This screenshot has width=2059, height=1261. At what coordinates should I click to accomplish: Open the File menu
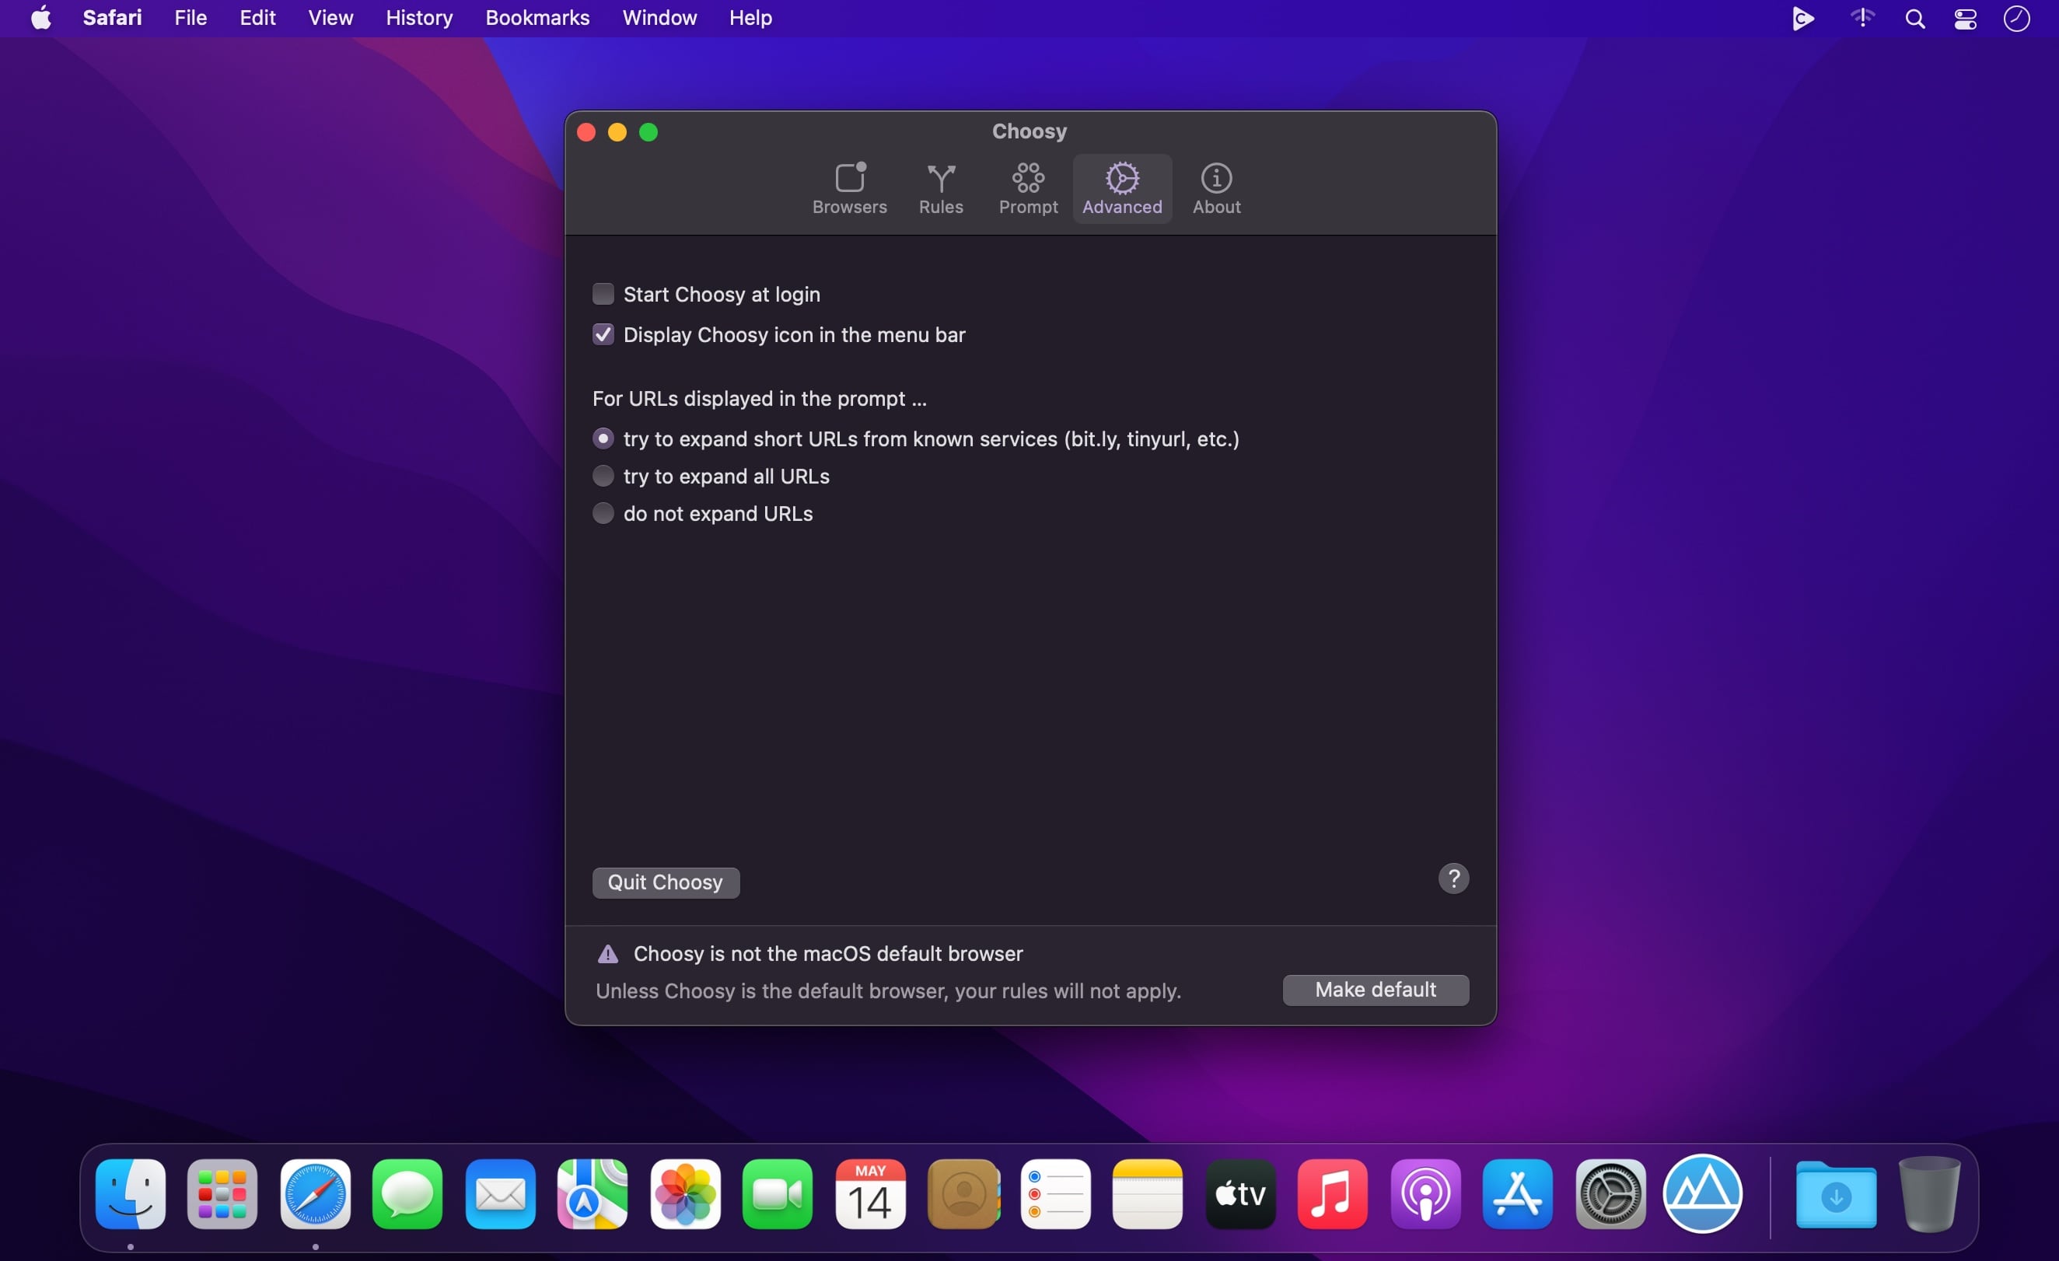(x=191, y=18)
